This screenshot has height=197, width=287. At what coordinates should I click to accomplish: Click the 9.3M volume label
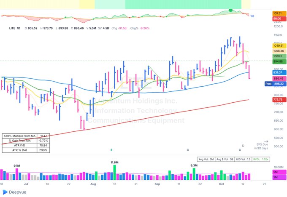(x=194, y=165)
